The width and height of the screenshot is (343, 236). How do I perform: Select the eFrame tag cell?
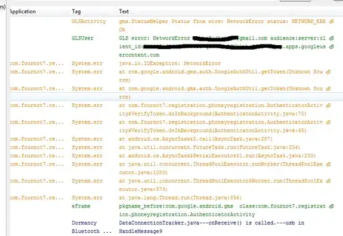[x=81, y=206]
